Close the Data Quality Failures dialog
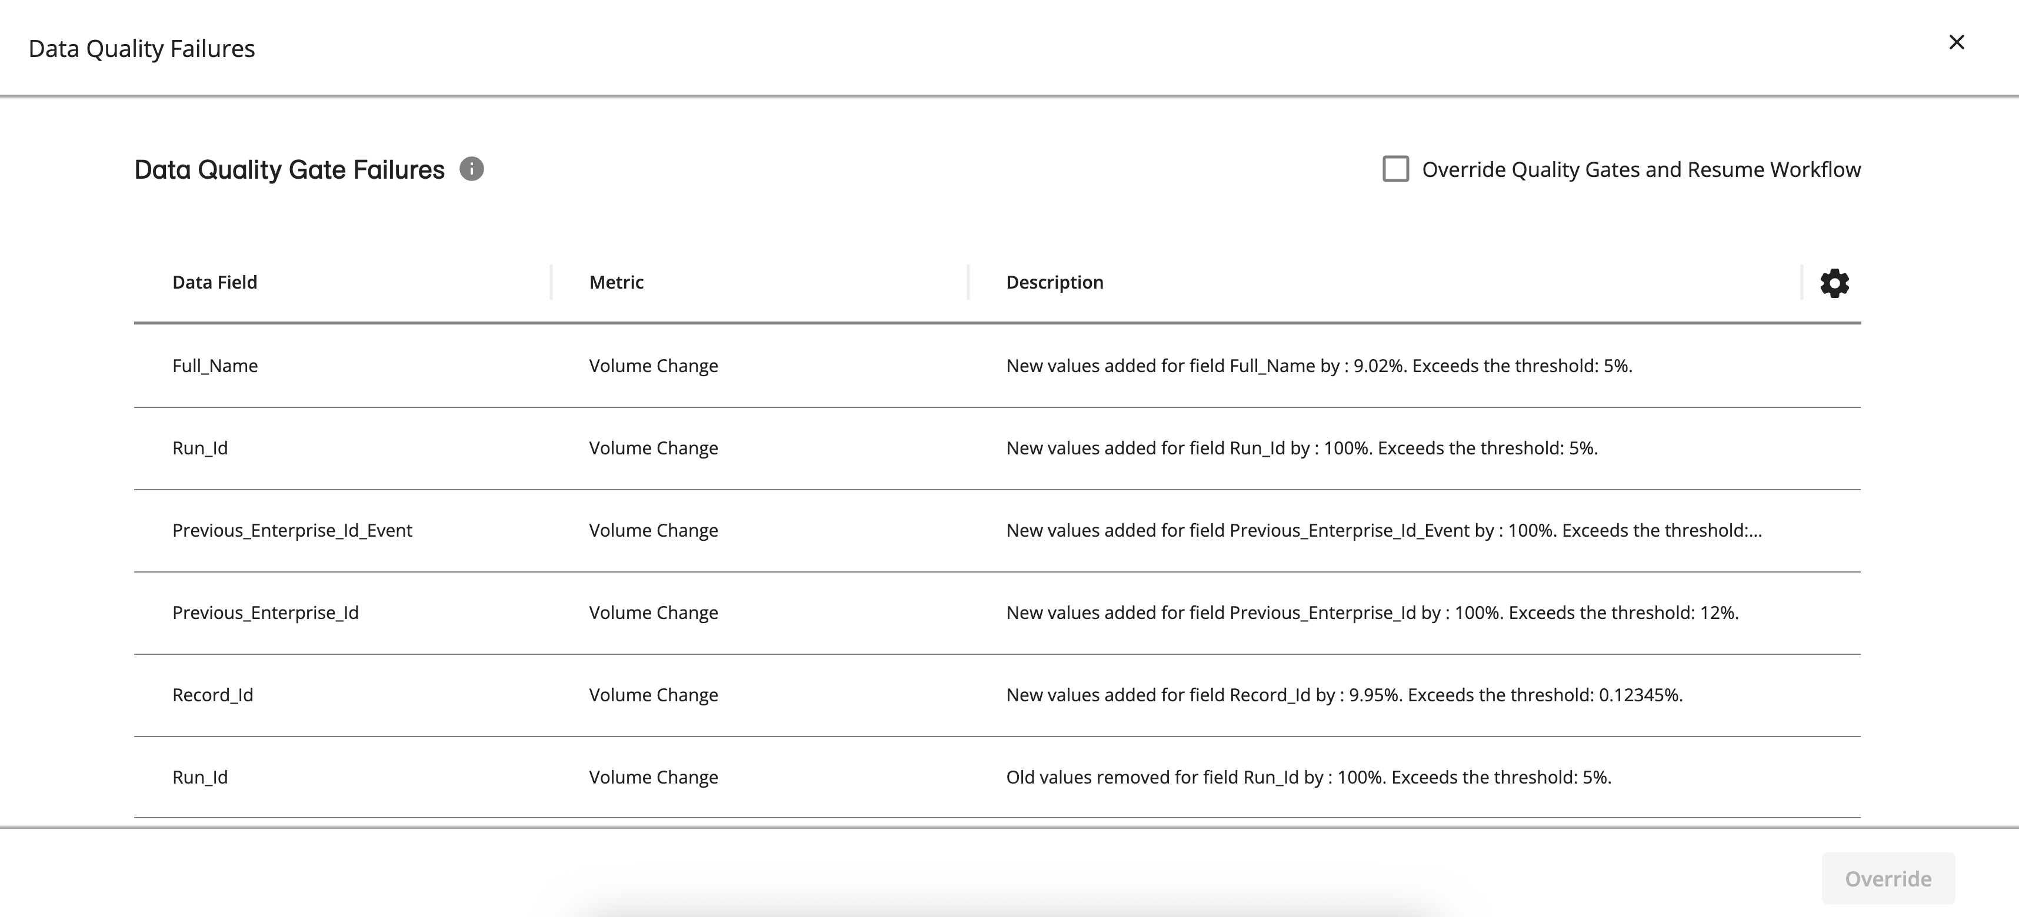 coord(1956,42)
